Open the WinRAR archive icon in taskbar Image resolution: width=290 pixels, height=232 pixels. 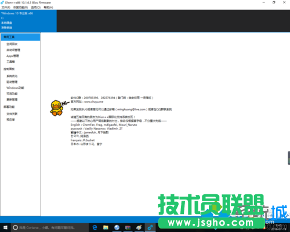128,227
